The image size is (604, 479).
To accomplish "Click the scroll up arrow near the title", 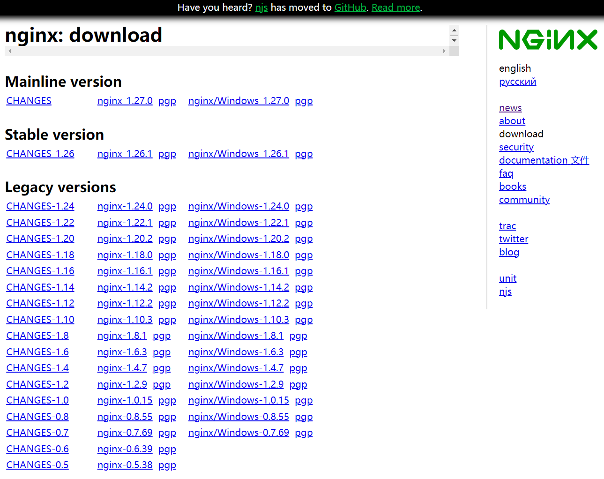I will pyautogui.click(x=454, y=31).
